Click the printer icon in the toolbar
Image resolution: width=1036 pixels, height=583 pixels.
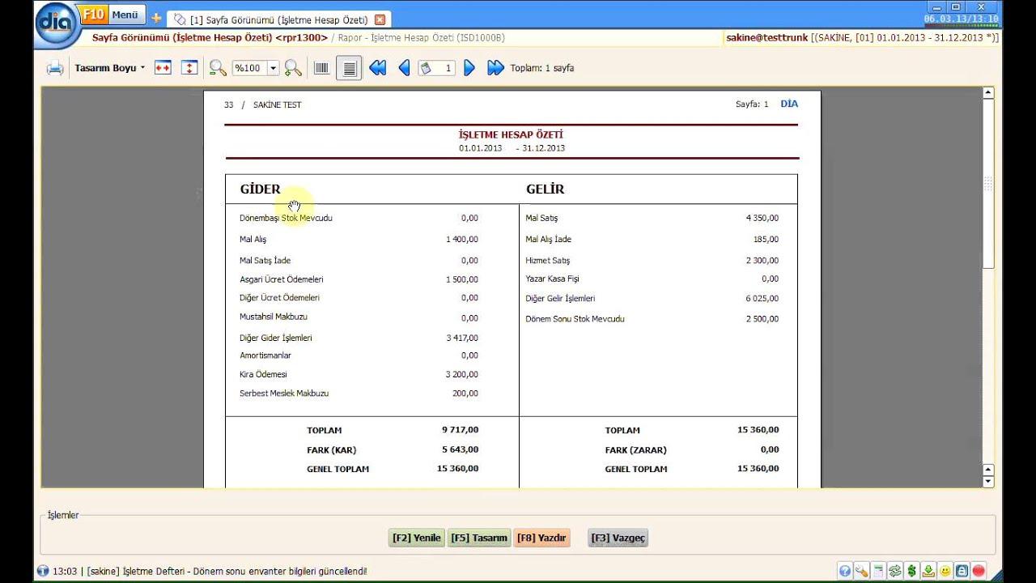pos(55,68)
